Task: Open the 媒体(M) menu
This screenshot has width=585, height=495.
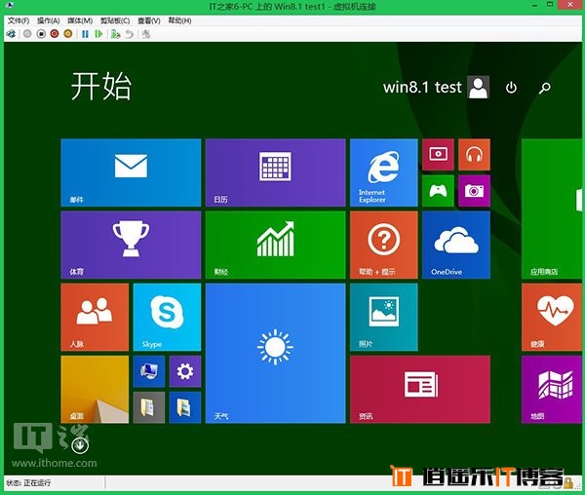Action: 80,20
